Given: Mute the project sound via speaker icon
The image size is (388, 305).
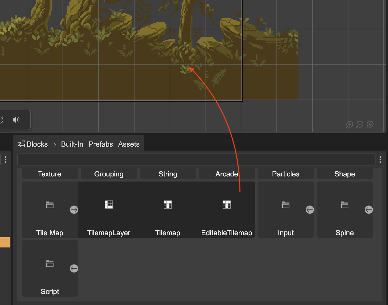Looking at the screenshot, I should tap(16, 120).
